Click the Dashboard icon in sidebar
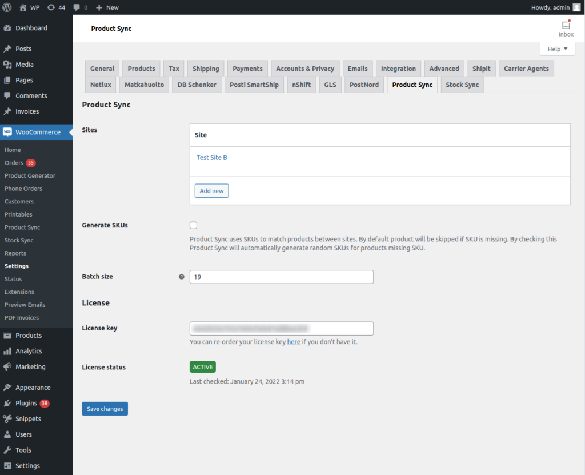The image size is (585, 475). [8, 27]
